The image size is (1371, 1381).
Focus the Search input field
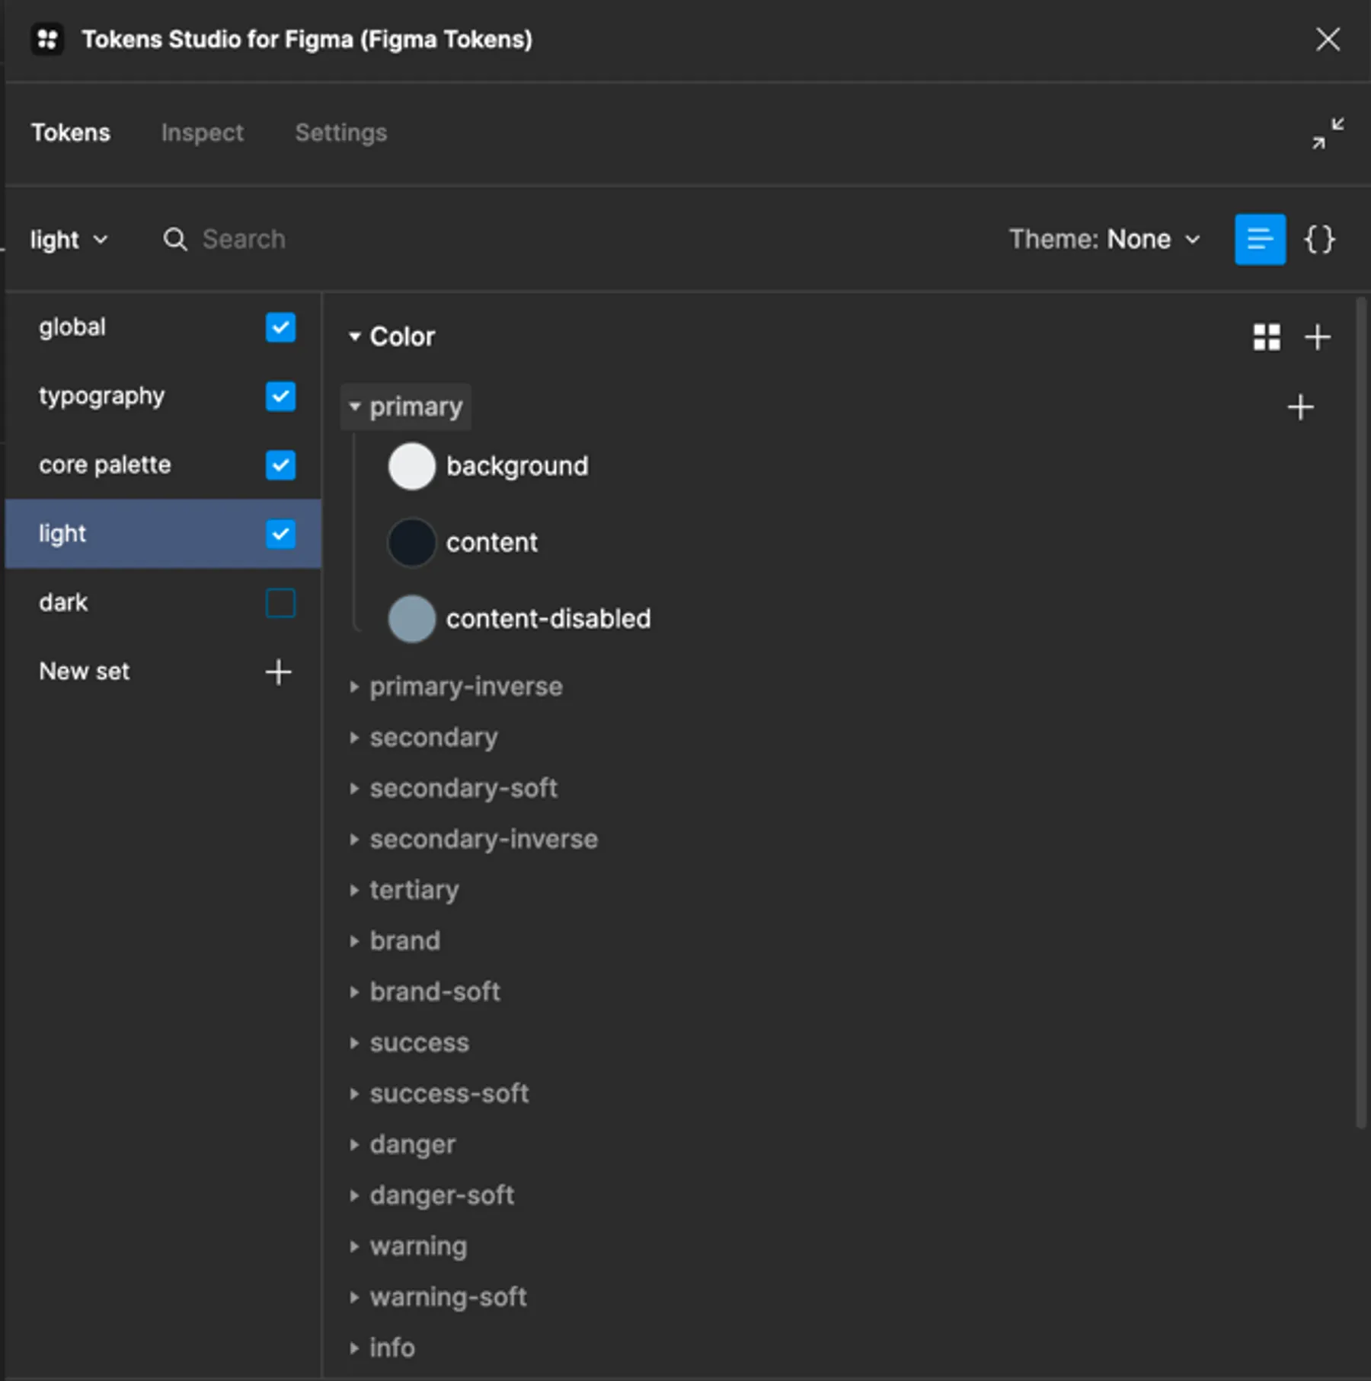pos(244,239)
